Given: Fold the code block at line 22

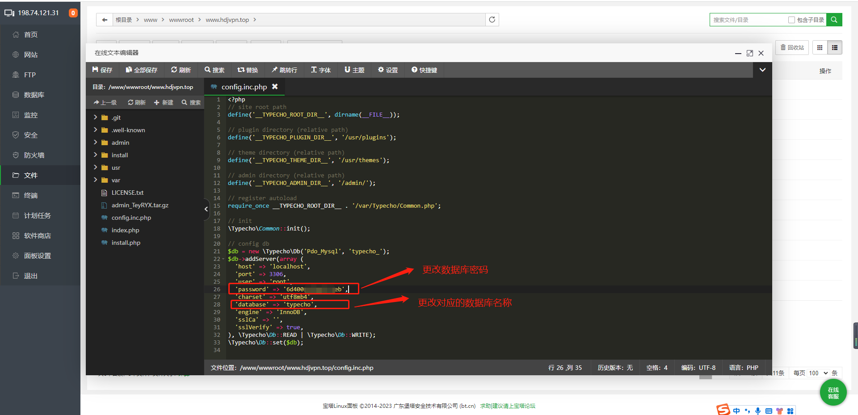Looking at the screenshot, I should [x=223, y=259].
